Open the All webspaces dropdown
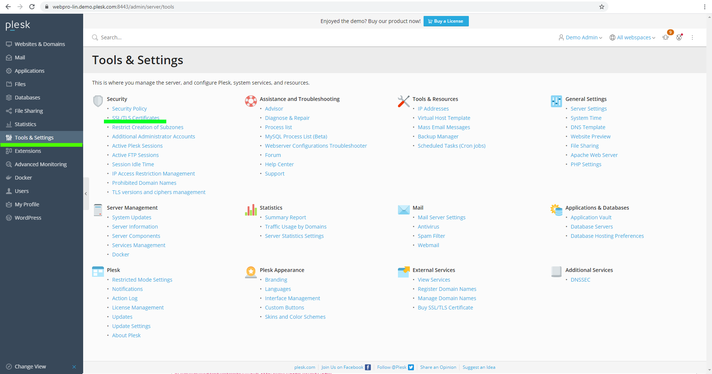Screen dimensions: 712x374 point(633,37)
